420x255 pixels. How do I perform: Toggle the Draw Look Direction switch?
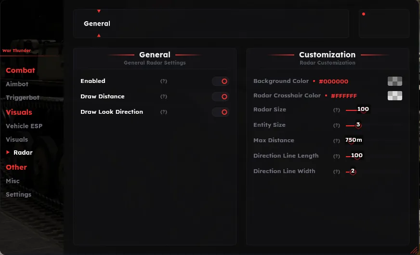point(221,112)
